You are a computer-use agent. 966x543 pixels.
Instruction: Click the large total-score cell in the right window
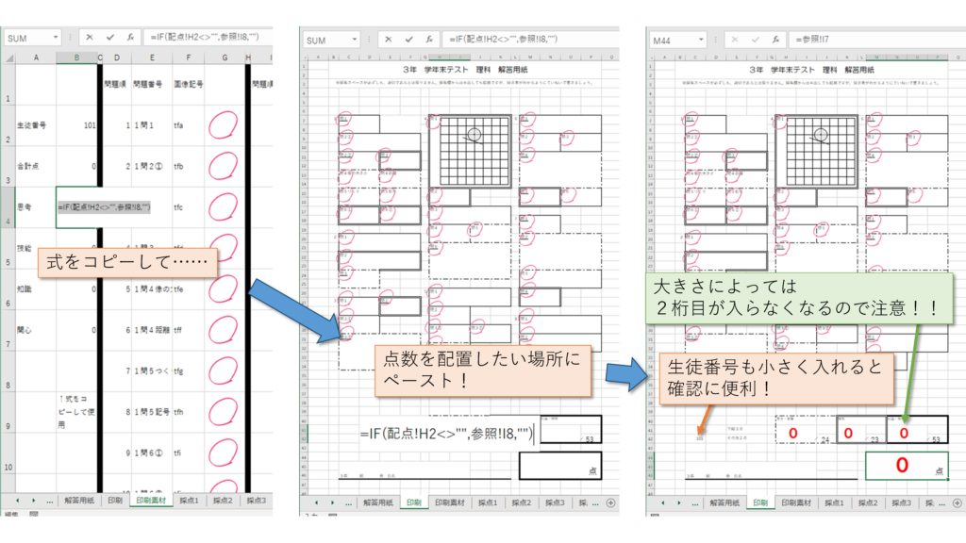(x=907, y=466)
